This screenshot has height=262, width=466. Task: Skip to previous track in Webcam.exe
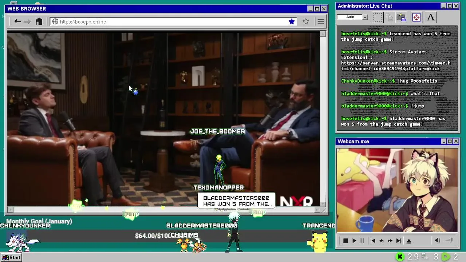(x=373, y=241)
